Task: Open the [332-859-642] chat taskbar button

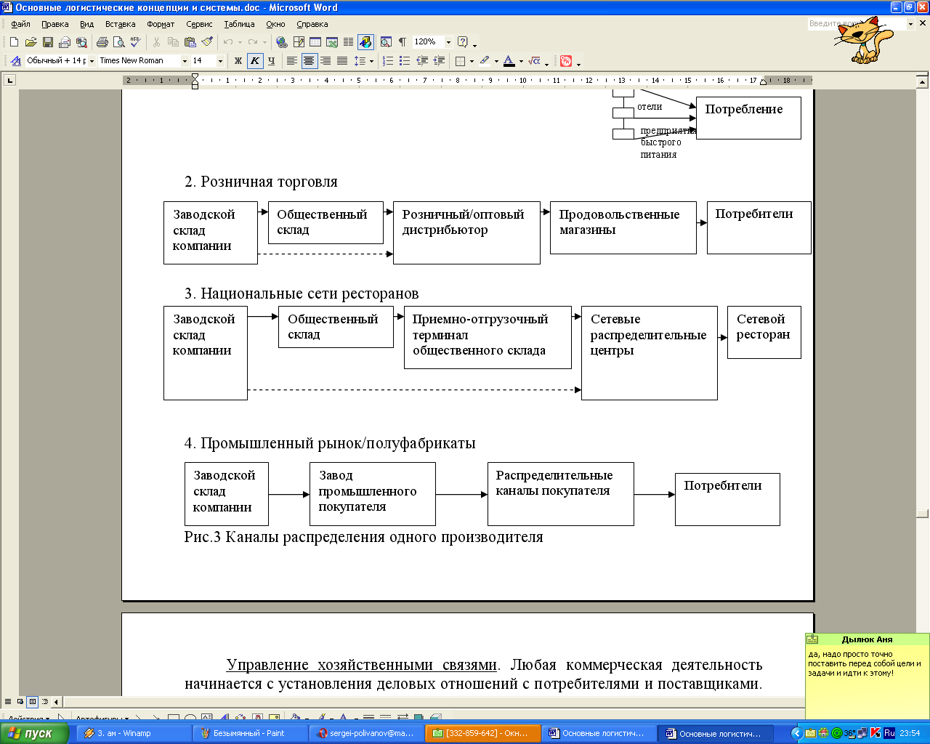Action: pos(482,733)
